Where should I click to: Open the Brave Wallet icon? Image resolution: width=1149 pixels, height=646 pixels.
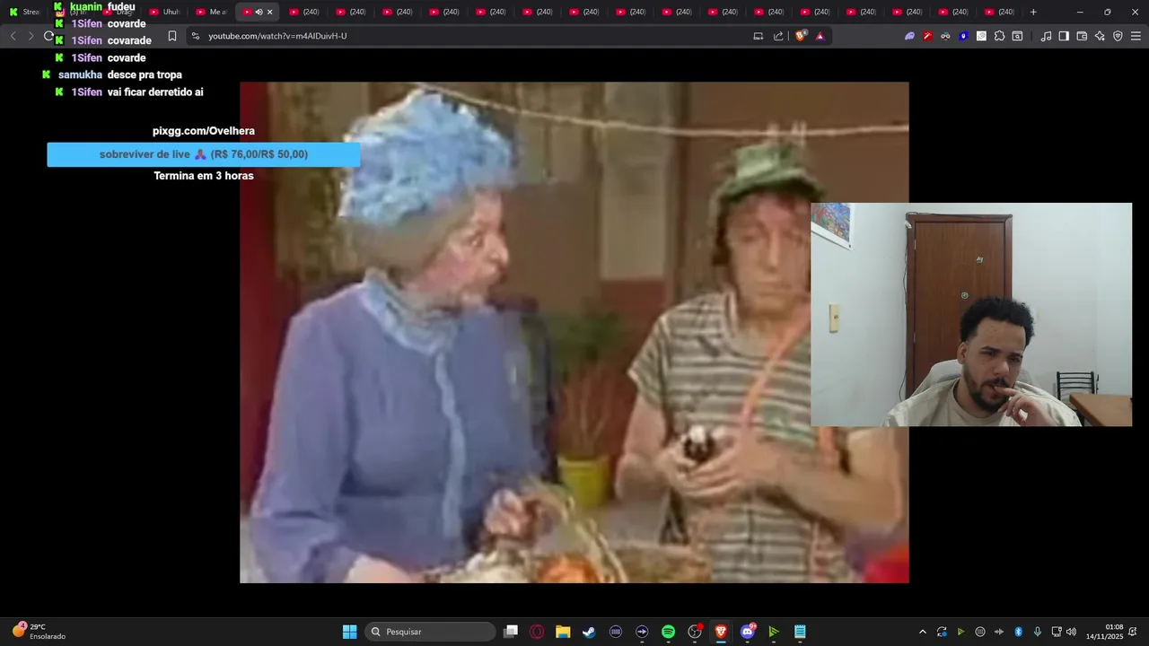pos(1082,36)
